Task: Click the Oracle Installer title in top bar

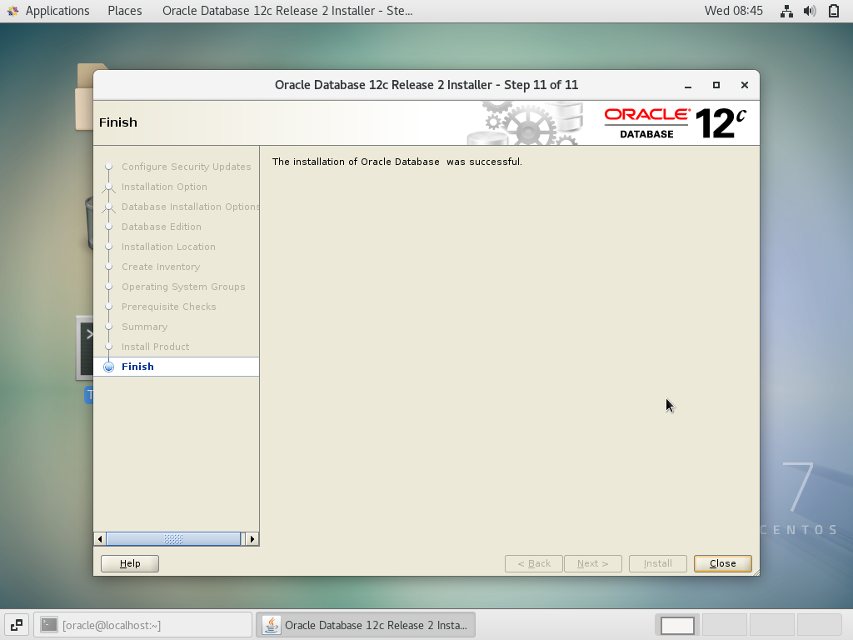Action: click(287, 11)
